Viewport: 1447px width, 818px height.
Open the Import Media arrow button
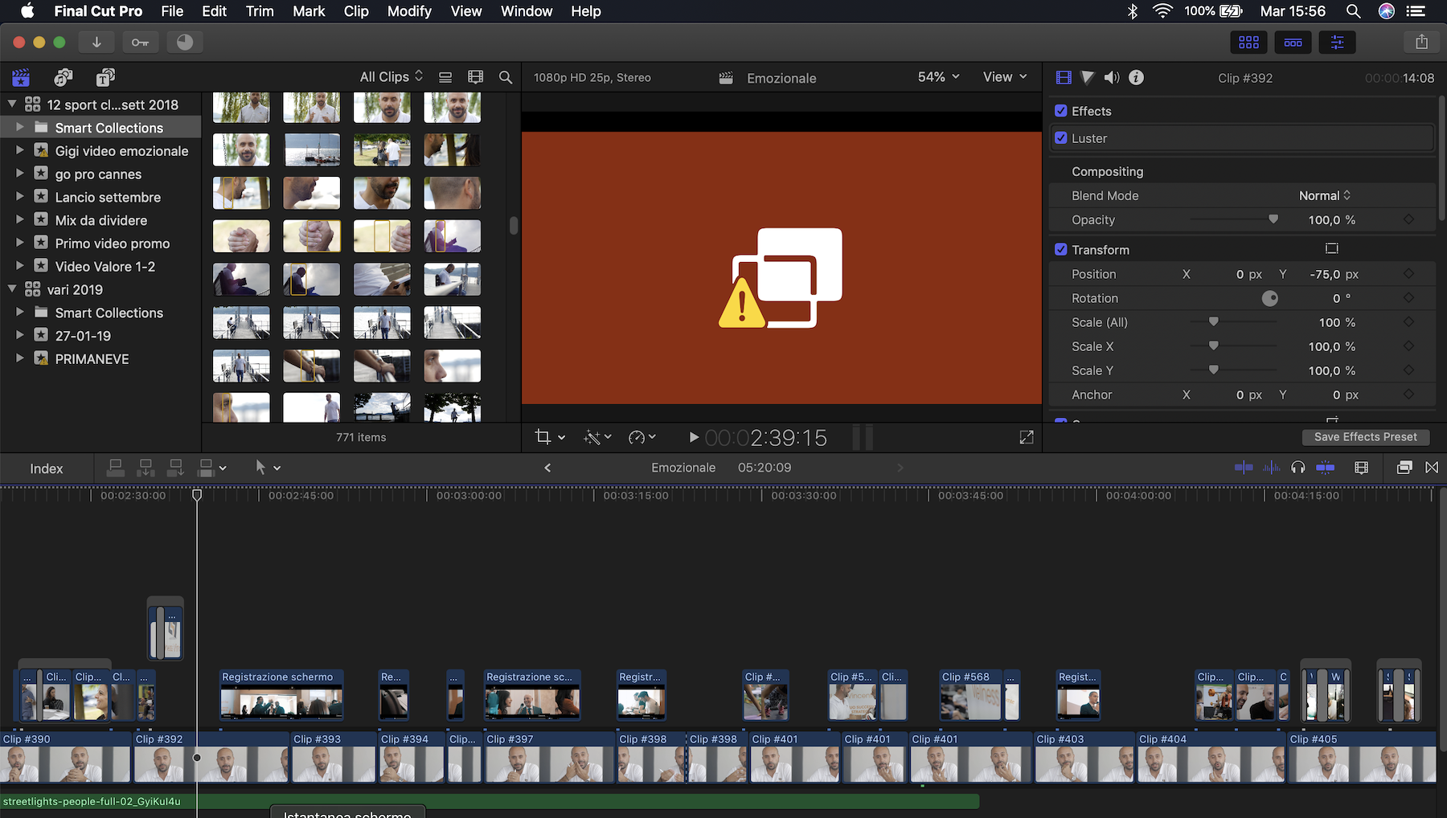pyautogui.click(x=96, y=43)
